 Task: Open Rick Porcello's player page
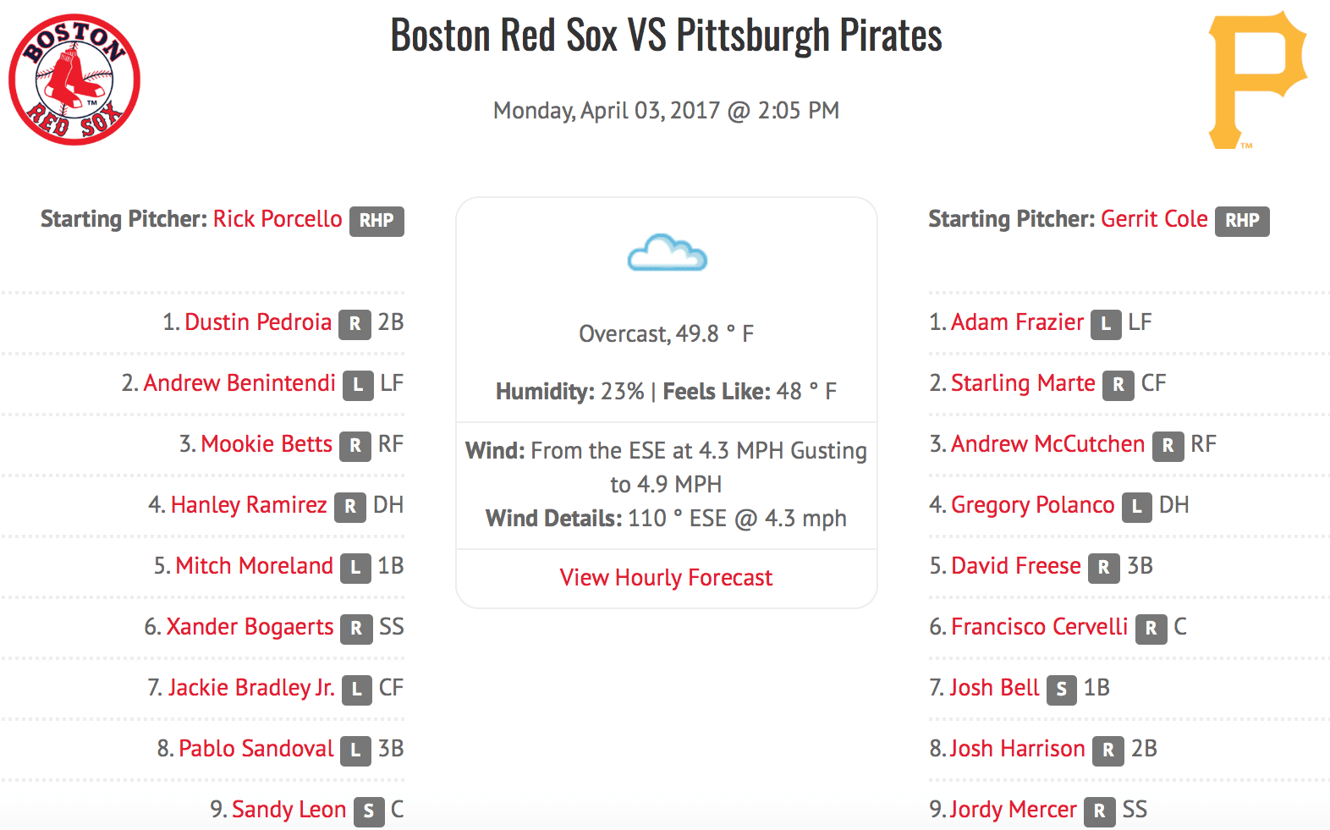(278, 219)
